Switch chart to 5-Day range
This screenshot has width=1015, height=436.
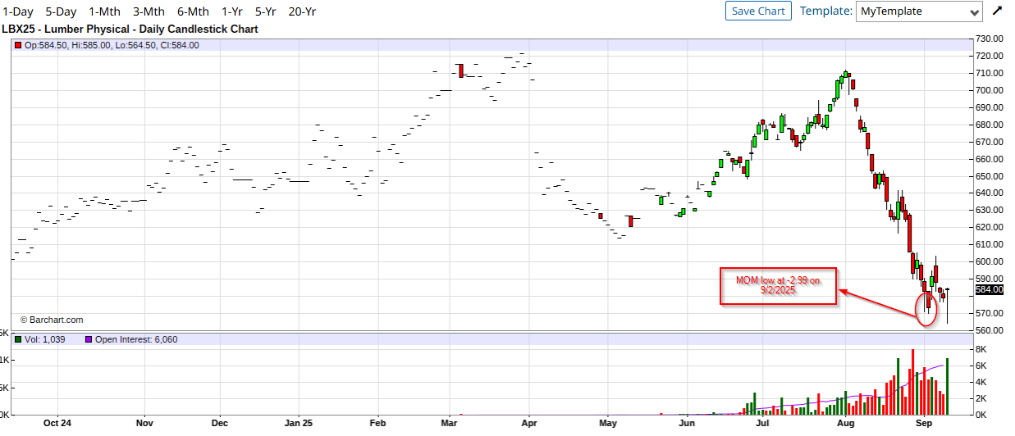pyautogui.click(x=61, y=11)
